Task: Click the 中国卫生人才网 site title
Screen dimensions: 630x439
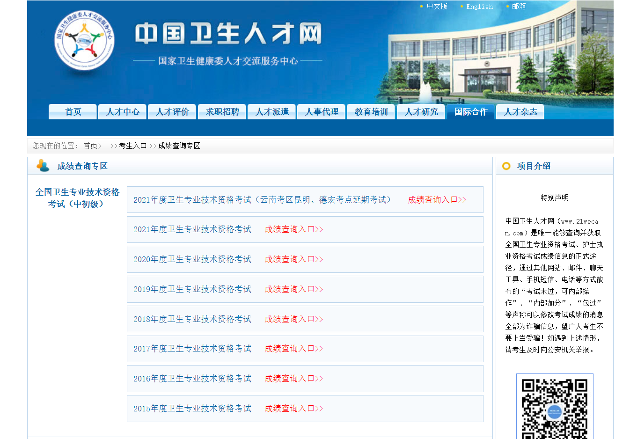Action: (x=228, y=34)
